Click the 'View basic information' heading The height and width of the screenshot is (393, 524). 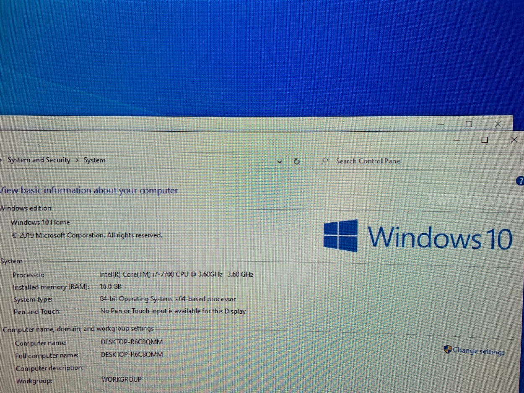[x=89, y=190]
